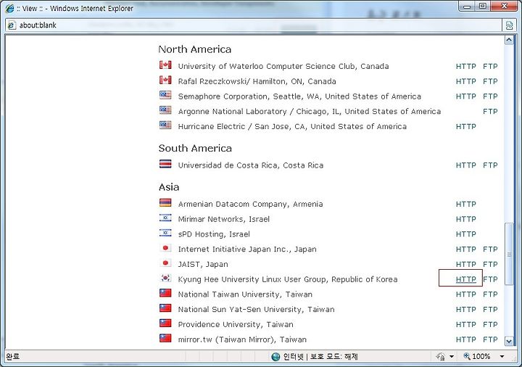Viewport: 522px width, 367px height.
Task: Open HTTP mirror for Mirimar Networks
Action: coord(465,219)
